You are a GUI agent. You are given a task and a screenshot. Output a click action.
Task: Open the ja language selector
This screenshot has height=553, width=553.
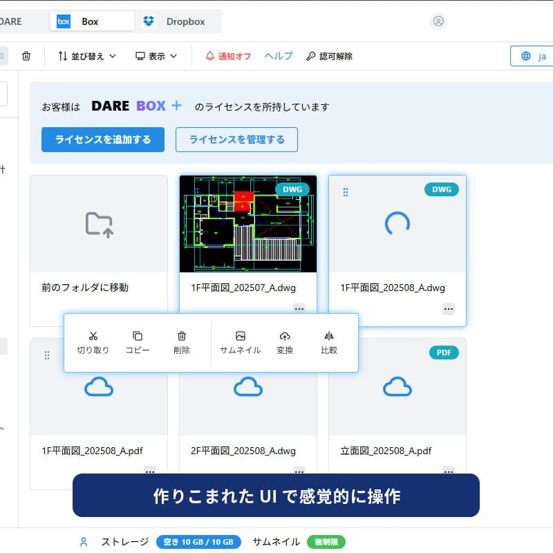(x=532, y=56)
